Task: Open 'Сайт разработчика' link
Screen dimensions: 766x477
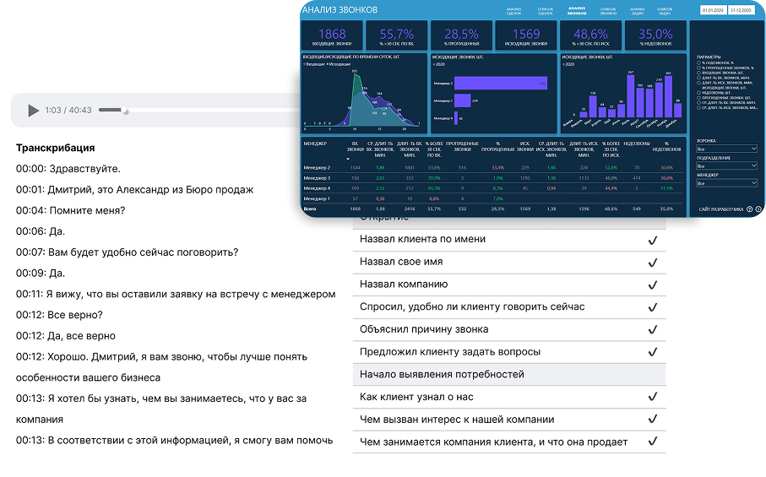Action: (x=721, y=209)
